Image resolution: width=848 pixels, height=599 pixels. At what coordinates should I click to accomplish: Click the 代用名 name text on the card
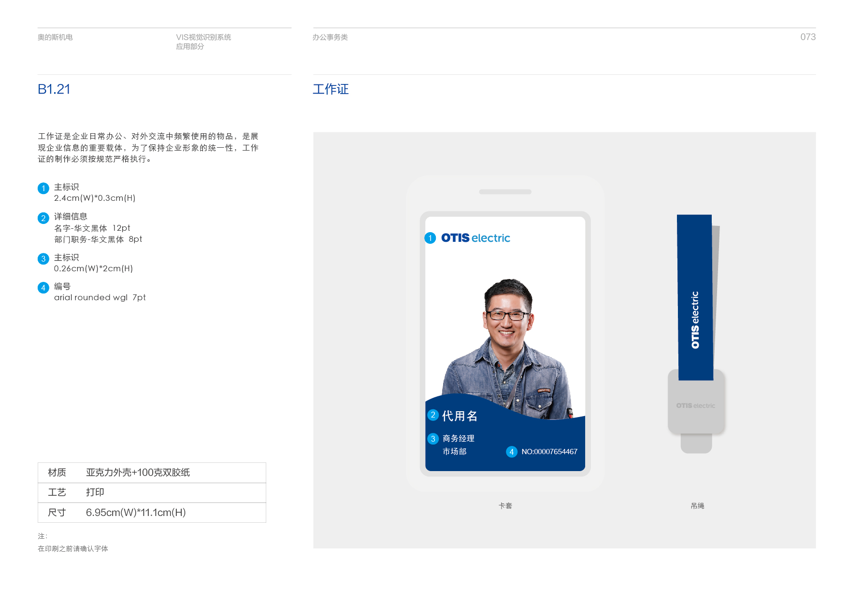click(x=460, y=416)
